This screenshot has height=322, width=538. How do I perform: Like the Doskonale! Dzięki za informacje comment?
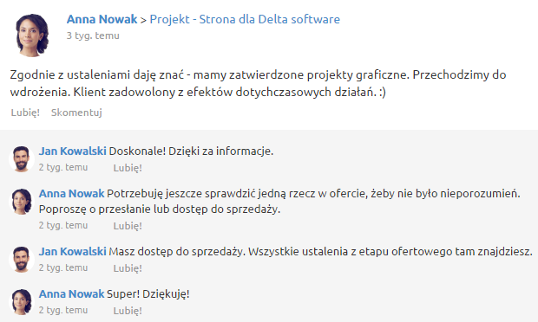click(128, 168)
